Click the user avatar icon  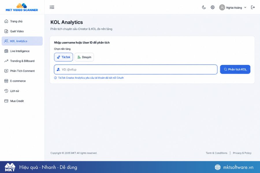pos(222,7)
